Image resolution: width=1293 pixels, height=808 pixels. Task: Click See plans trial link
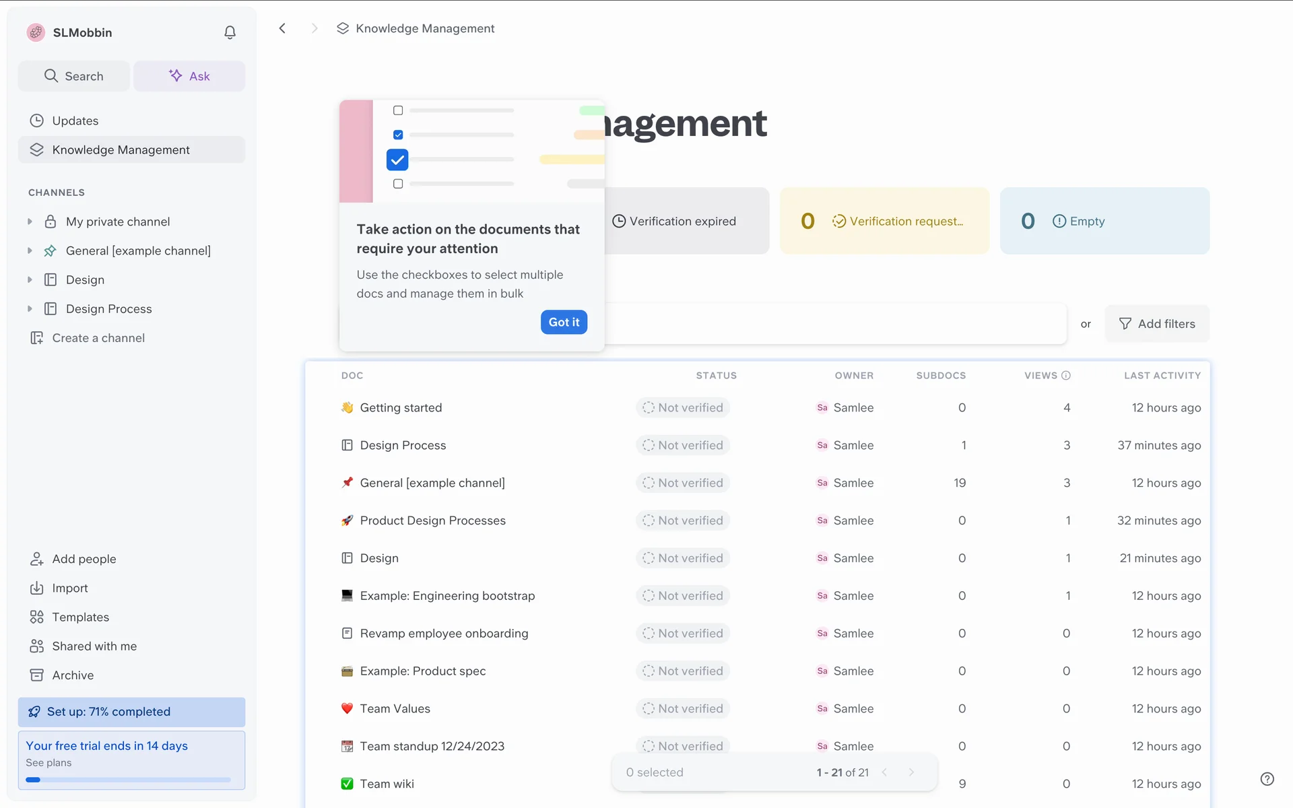(48, 762)
